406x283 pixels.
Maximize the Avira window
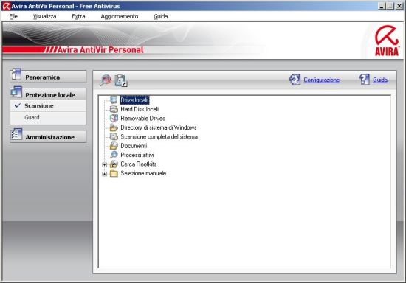pos(390,6)
